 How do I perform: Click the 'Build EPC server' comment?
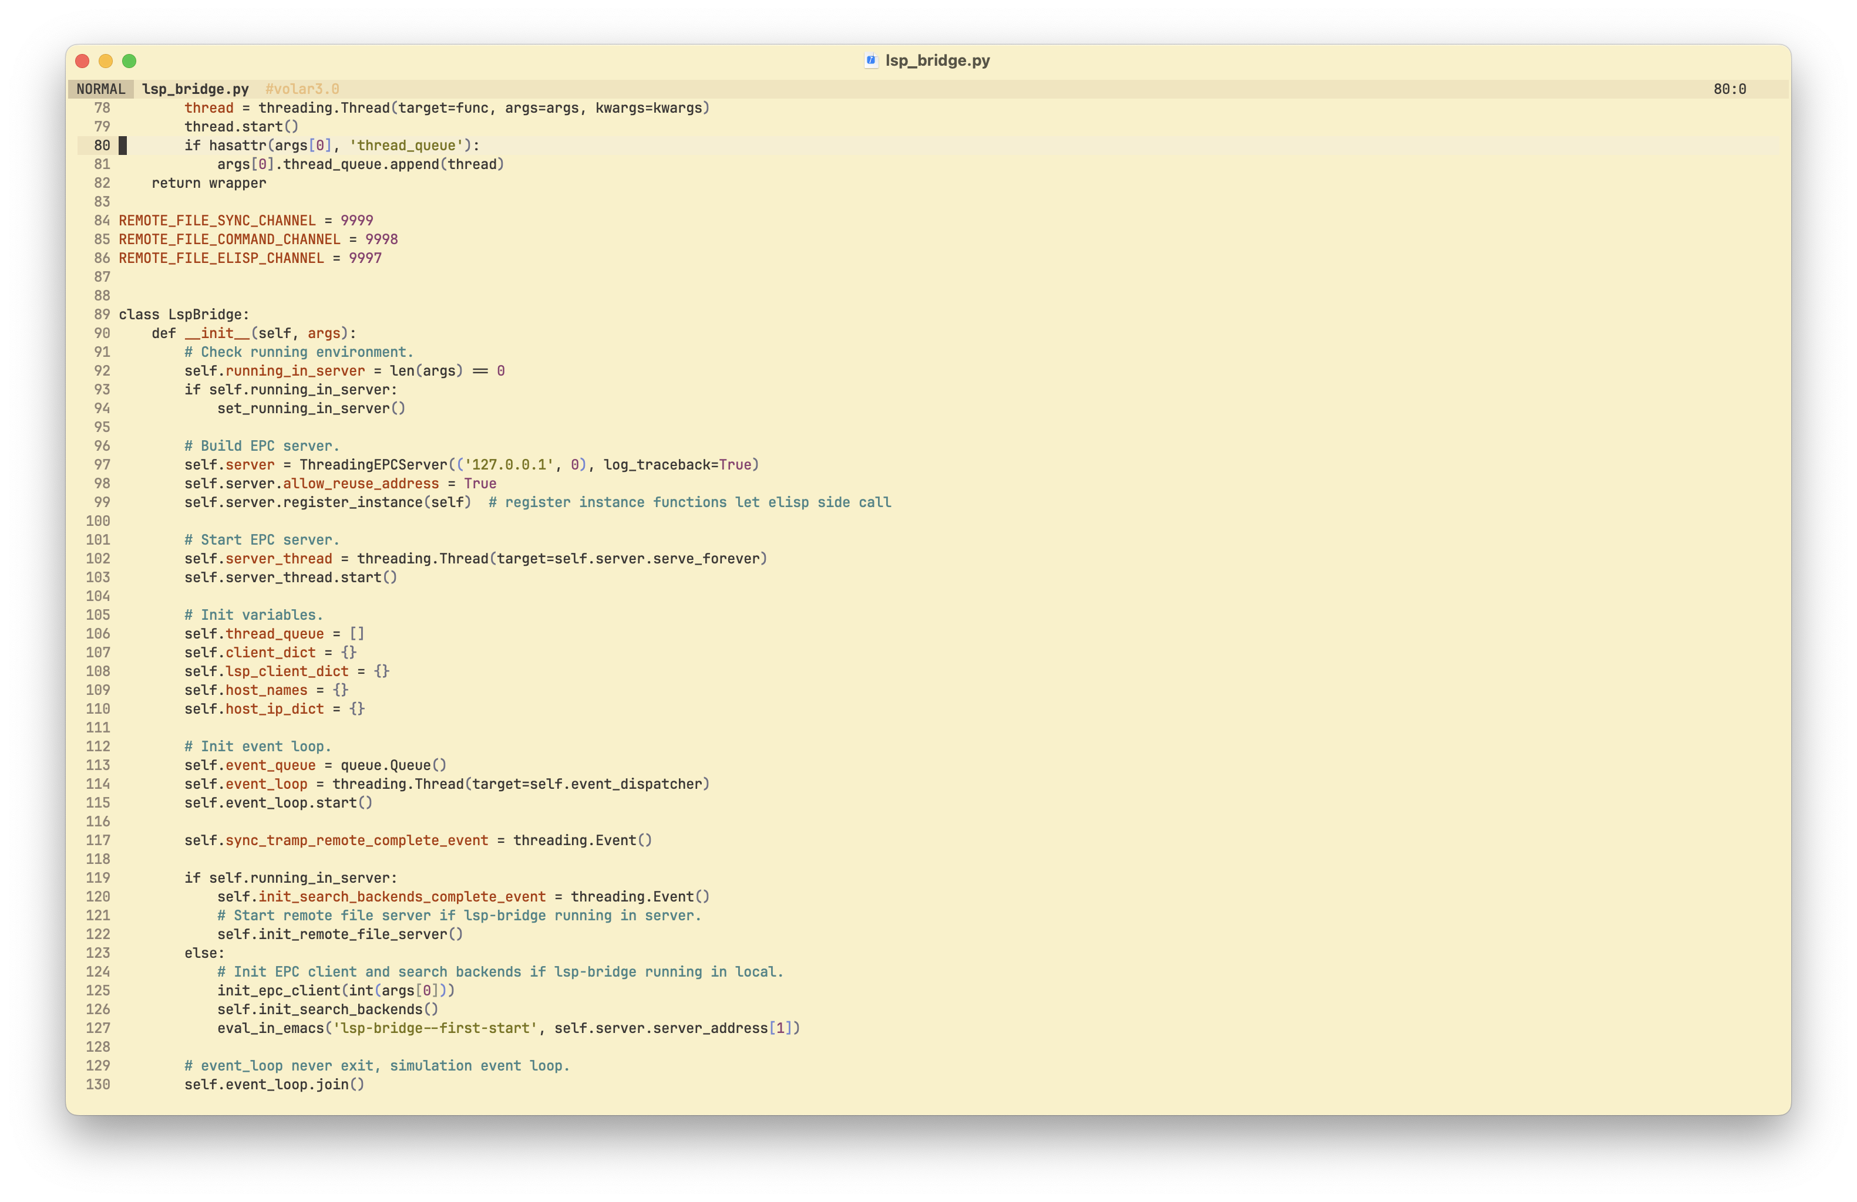click(x=261, y=446)
